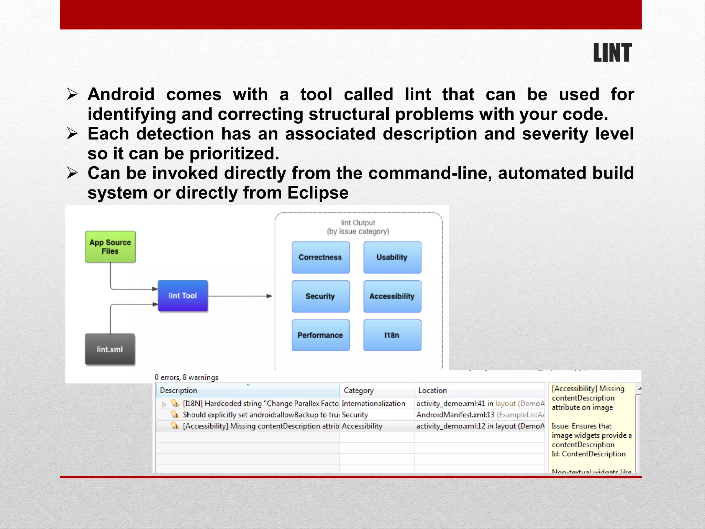Click the LINT slide title
Image resolution: width=705 pixels, height=529 pixels.
tap(612, 53)
